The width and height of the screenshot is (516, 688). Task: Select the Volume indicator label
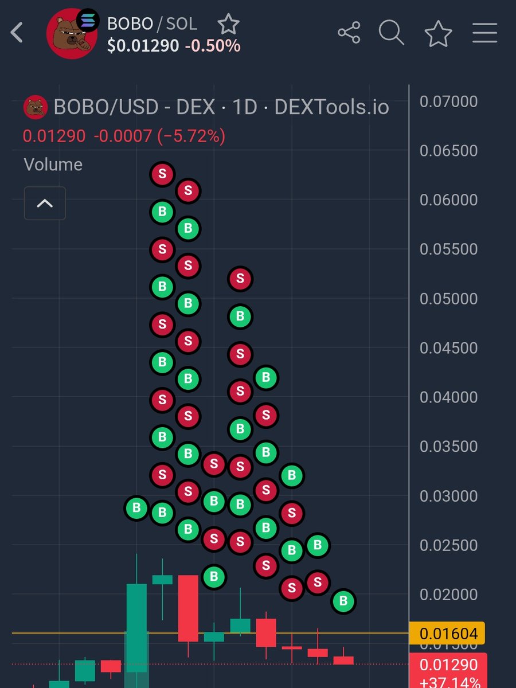pos(53,165)
